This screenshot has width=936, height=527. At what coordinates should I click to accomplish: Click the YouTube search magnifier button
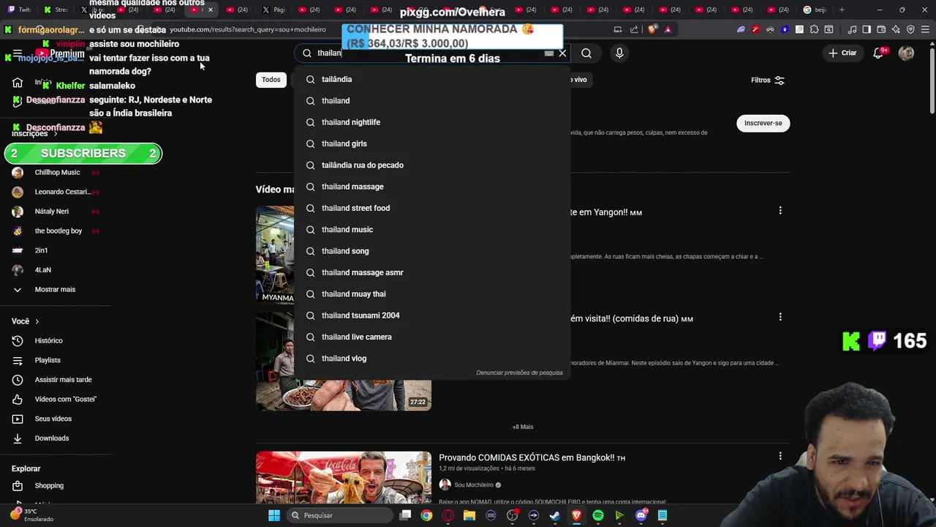[586, 53]
